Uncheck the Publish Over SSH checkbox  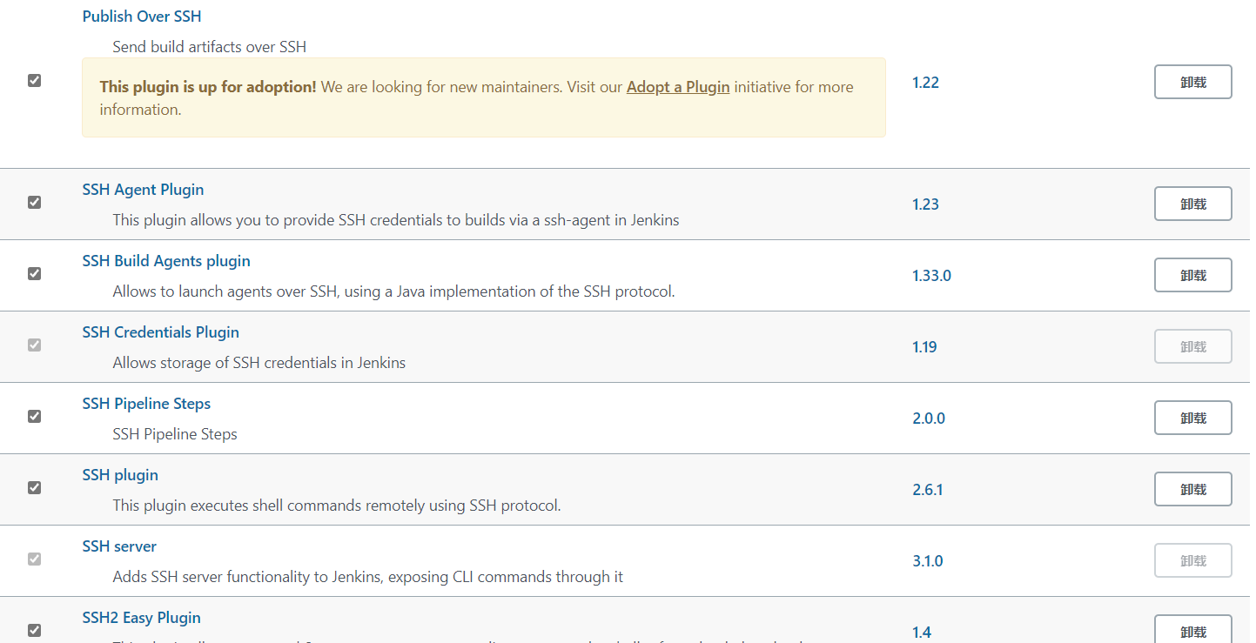[34, 81]
